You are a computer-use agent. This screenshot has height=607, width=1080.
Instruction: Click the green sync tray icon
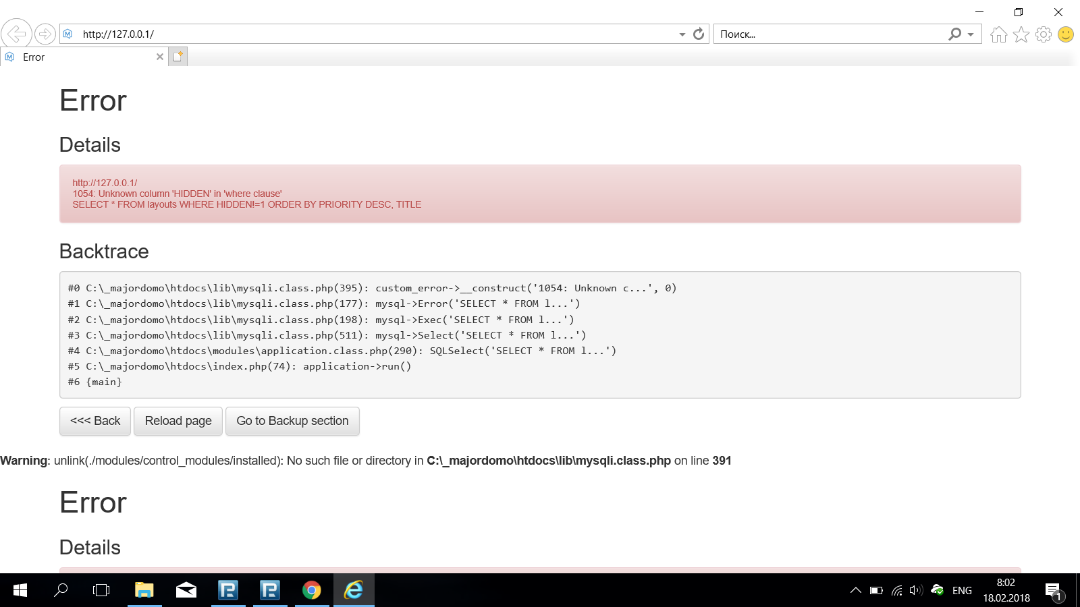point(937,590)
